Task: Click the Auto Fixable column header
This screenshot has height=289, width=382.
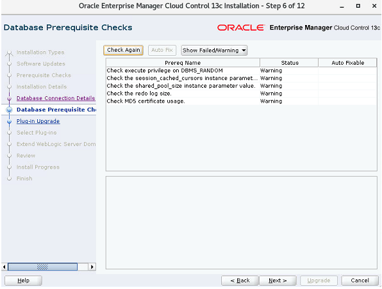Action: coord(347,63)
